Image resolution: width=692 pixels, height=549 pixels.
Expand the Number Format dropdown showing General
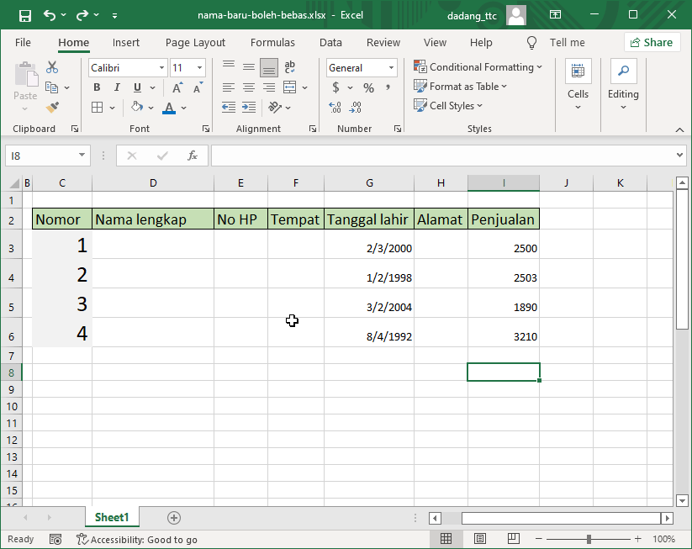tap(389, 67)
